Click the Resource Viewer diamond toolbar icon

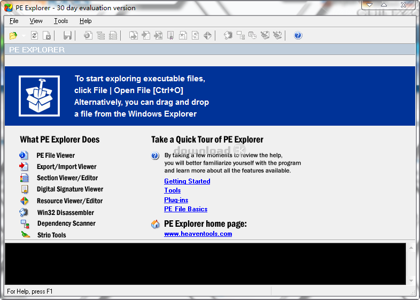207,36
